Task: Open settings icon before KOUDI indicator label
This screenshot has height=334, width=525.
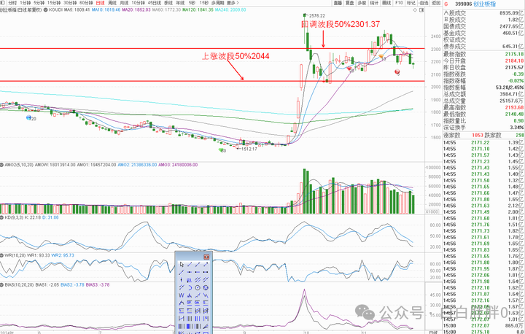Action: pyautogui.click(x=46, y=10)
